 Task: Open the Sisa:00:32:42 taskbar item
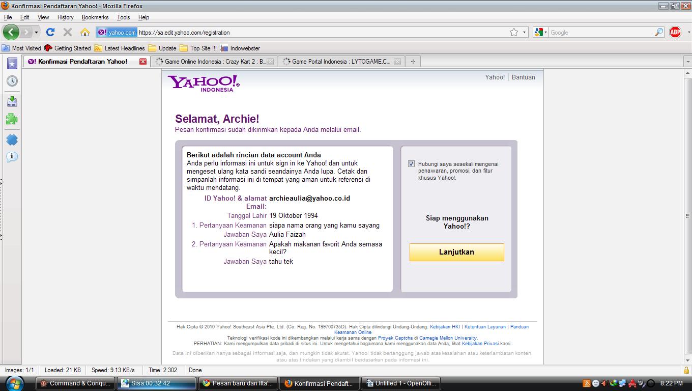tap(157, 383)
